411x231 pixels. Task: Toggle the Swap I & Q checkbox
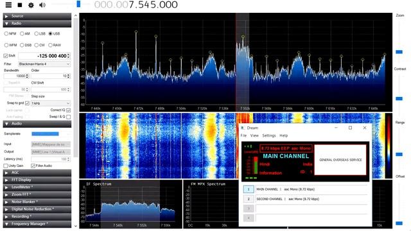coord(69,117)
